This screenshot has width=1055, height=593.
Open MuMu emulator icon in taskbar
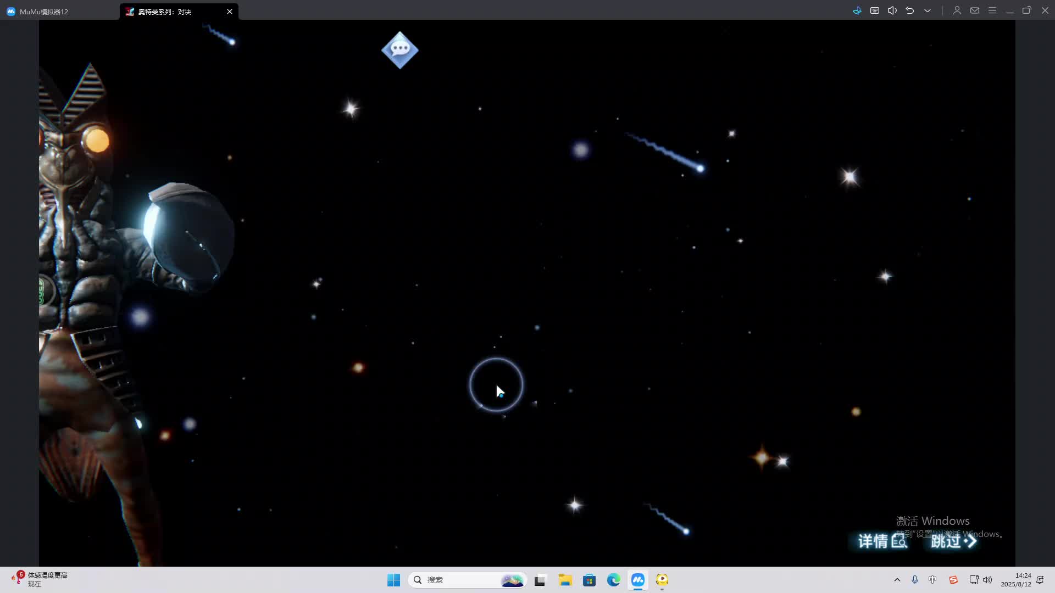[638, 580]
